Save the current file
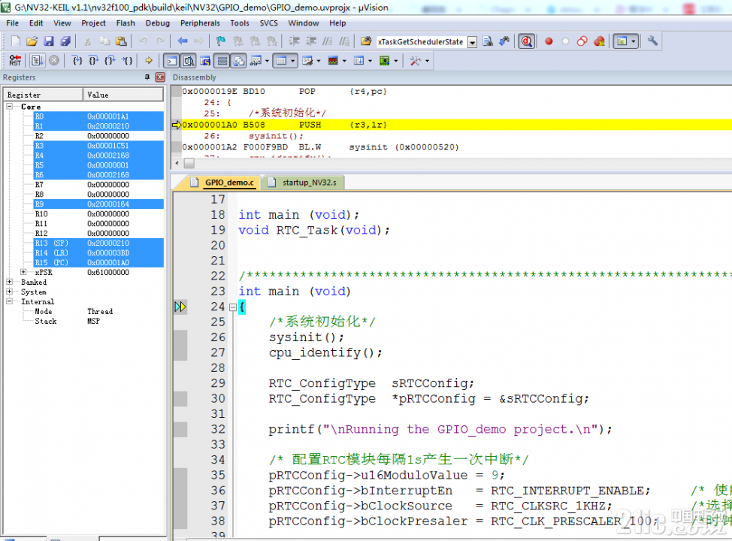This screenshot has width=732, height=541. pyautogui.click(x=49, y=41)
